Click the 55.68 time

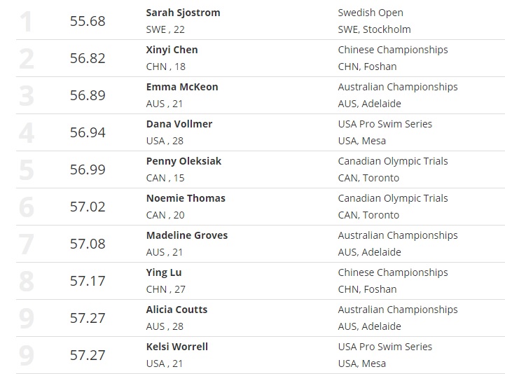(88, 21)
